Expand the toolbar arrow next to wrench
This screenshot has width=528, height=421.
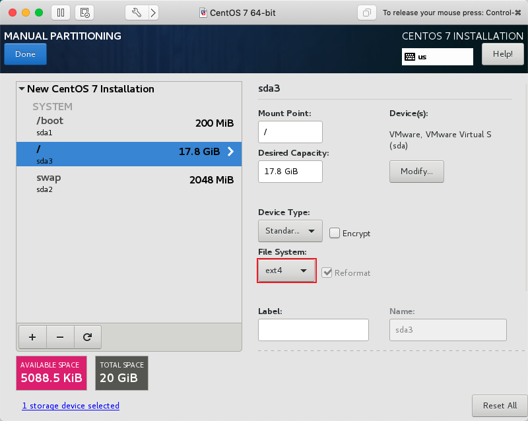[154, 13]
